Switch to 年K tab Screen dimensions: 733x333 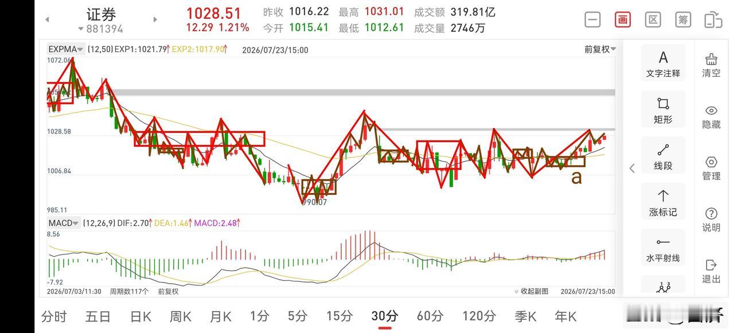[x=566, y=316]
